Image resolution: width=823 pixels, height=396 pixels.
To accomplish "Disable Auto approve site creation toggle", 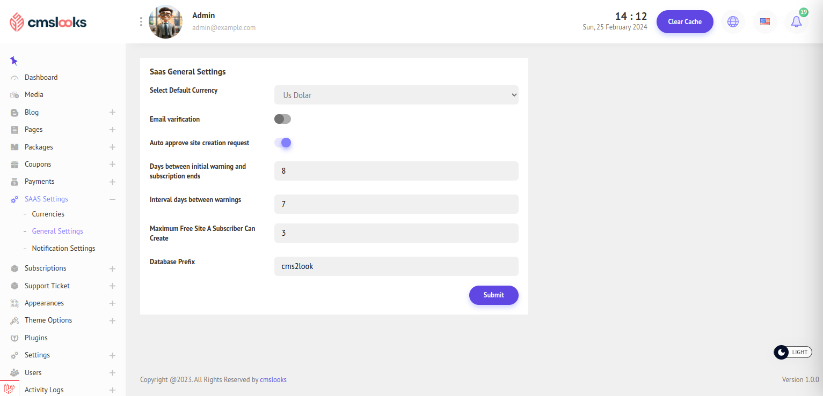I will [x=282, y=143].
